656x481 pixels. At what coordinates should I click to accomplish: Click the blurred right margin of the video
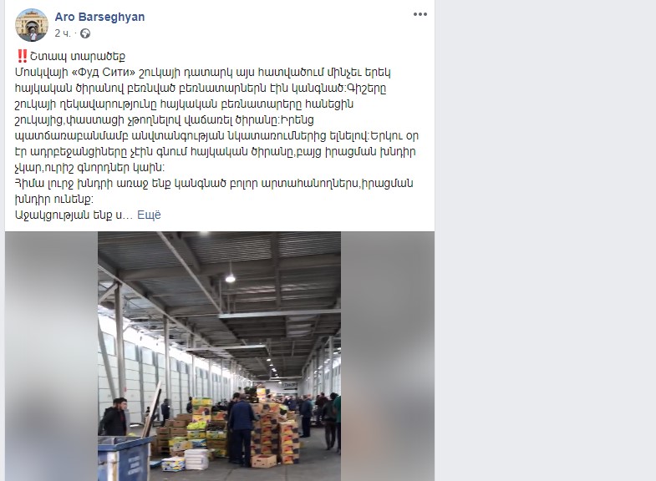pos(388,356)
